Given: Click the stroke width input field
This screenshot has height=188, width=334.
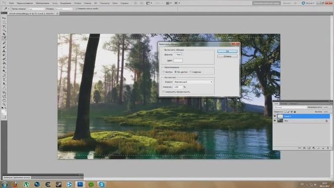Looking at the screenshot, I should point(178,54).
